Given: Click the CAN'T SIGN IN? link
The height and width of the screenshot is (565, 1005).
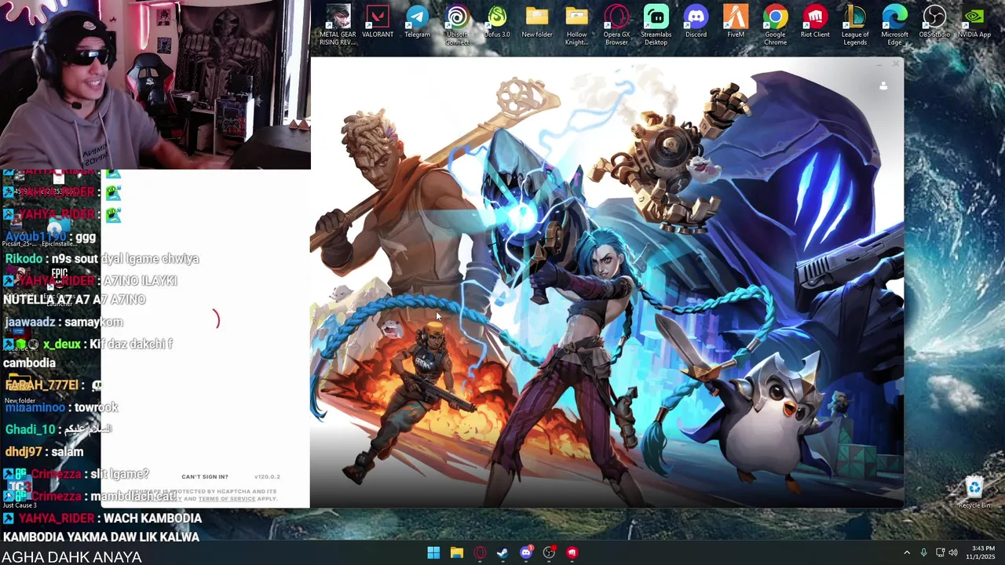Looking at the screenshot, I should 205,476.
